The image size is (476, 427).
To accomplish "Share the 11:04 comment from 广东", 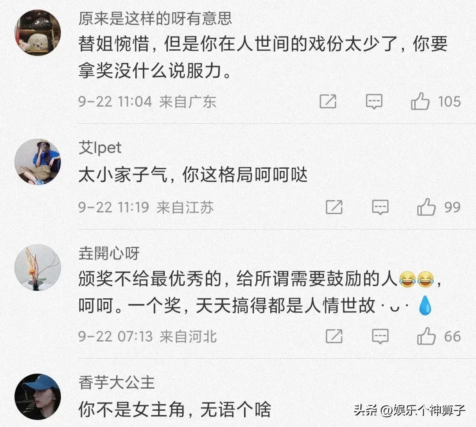I will point(328,101).
